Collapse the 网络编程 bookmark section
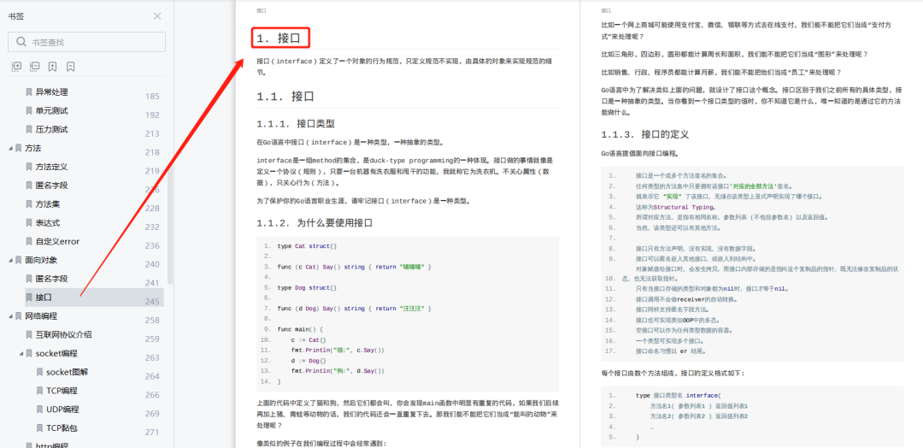The height and width of the screenshot is (448, 923). coord(10,316)
